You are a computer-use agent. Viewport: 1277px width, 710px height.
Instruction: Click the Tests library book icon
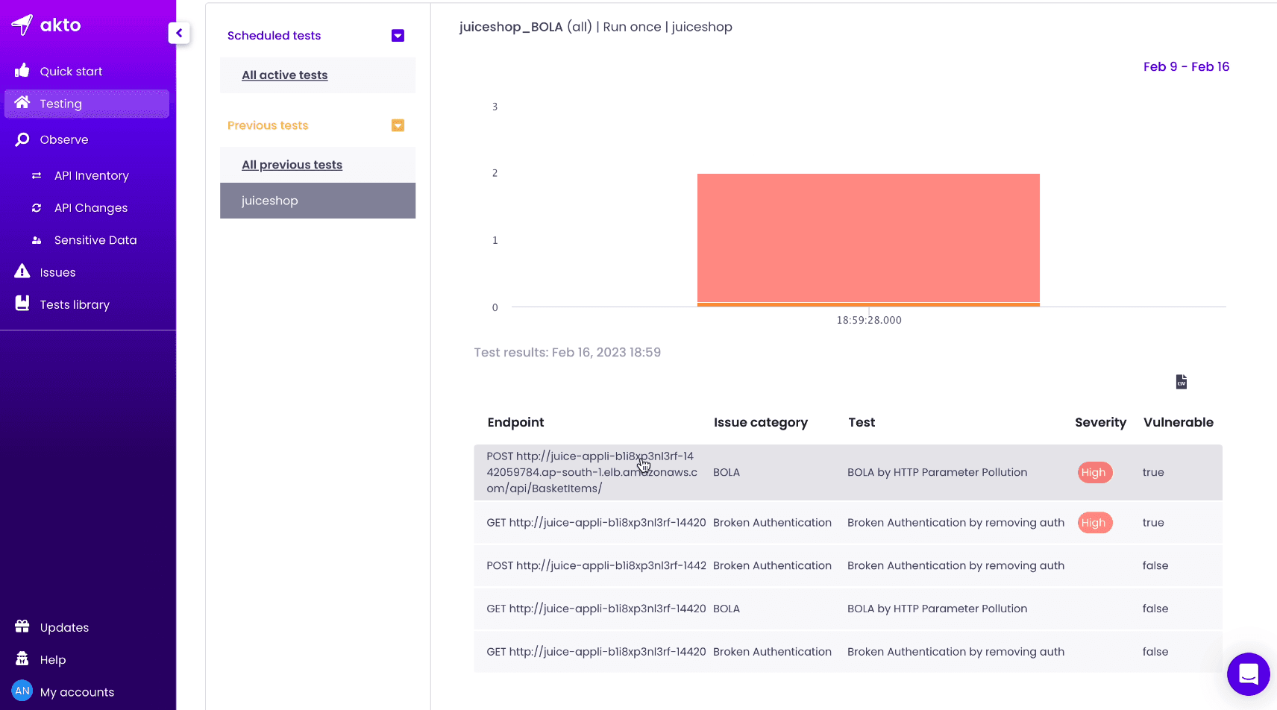[22, 304]
